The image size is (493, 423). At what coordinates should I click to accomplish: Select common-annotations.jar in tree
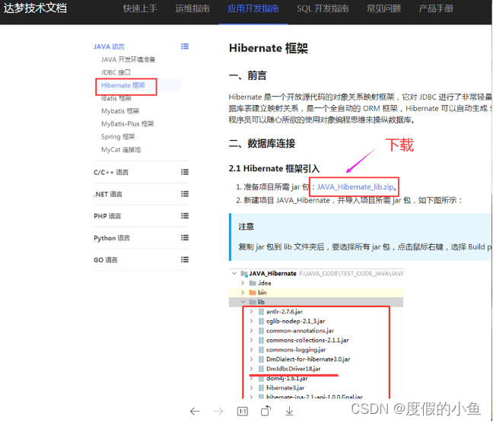pos(300,330)
